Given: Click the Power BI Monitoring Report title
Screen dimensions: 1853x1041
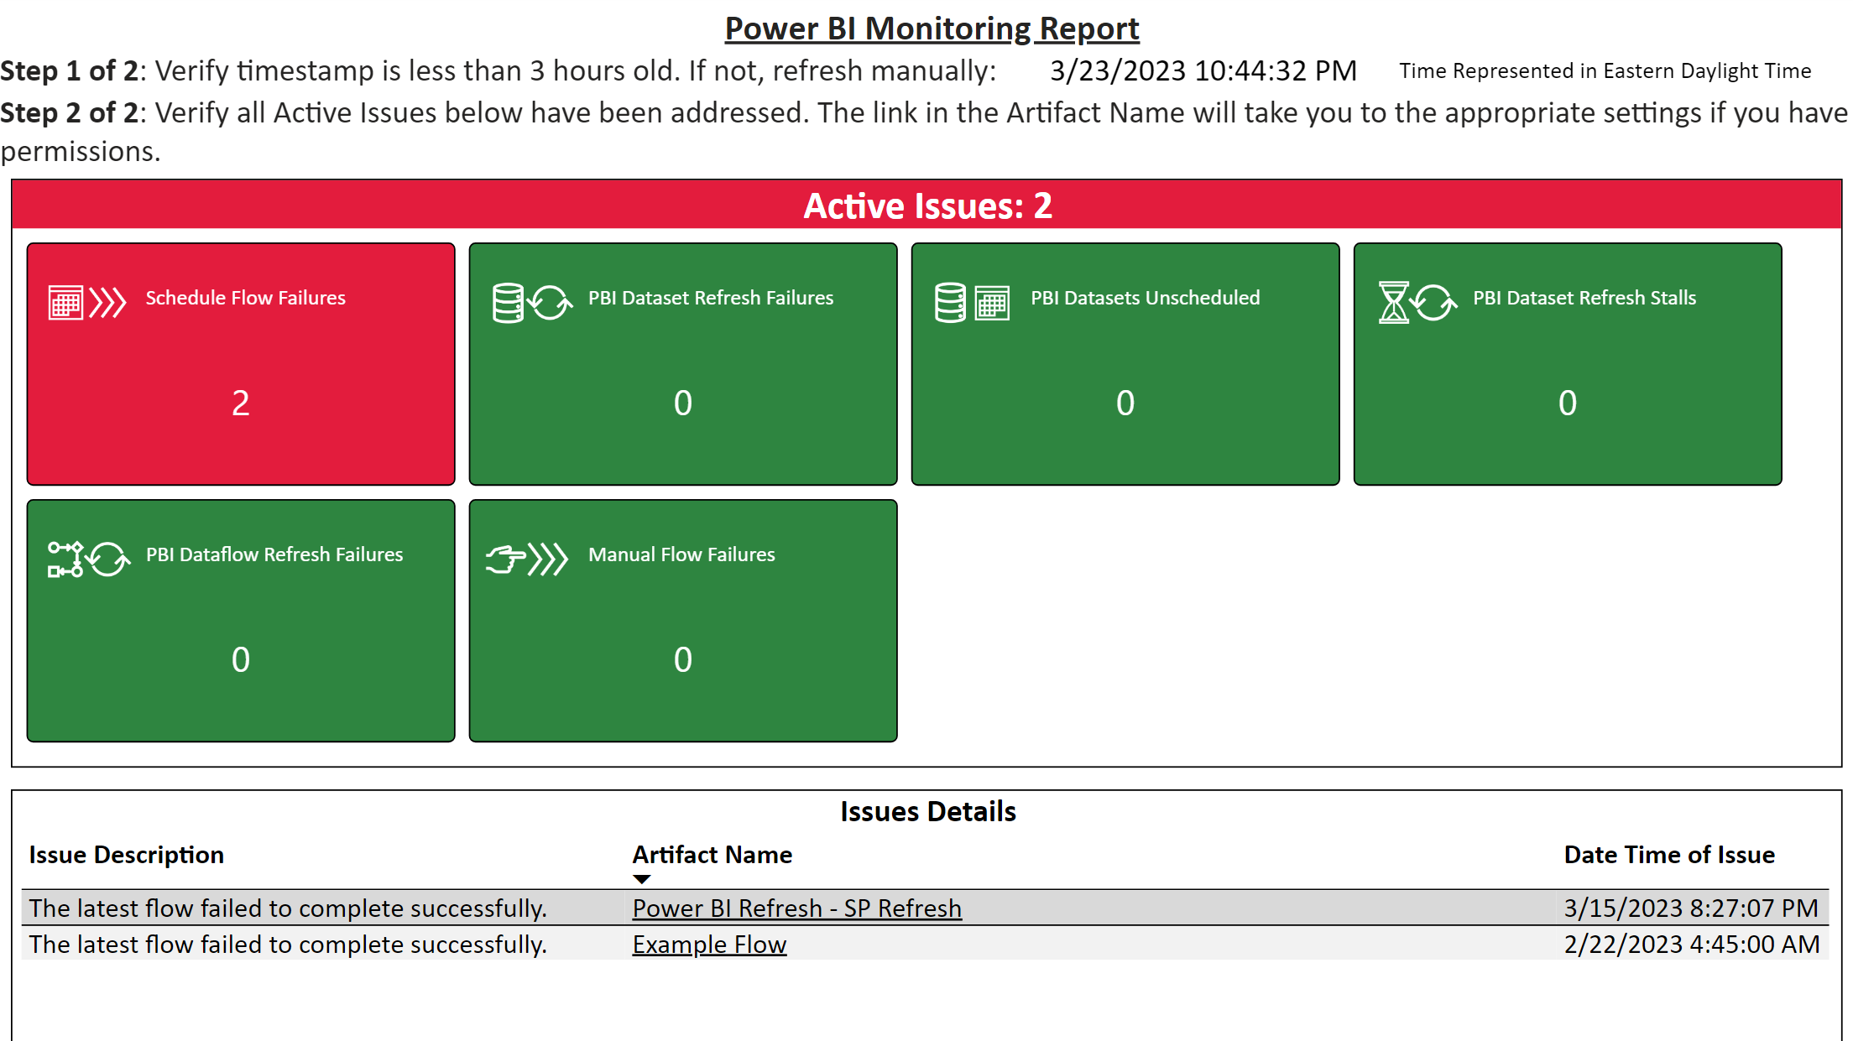Looking at the screenshot, I should pyautogui.click(x=932, y=29).
